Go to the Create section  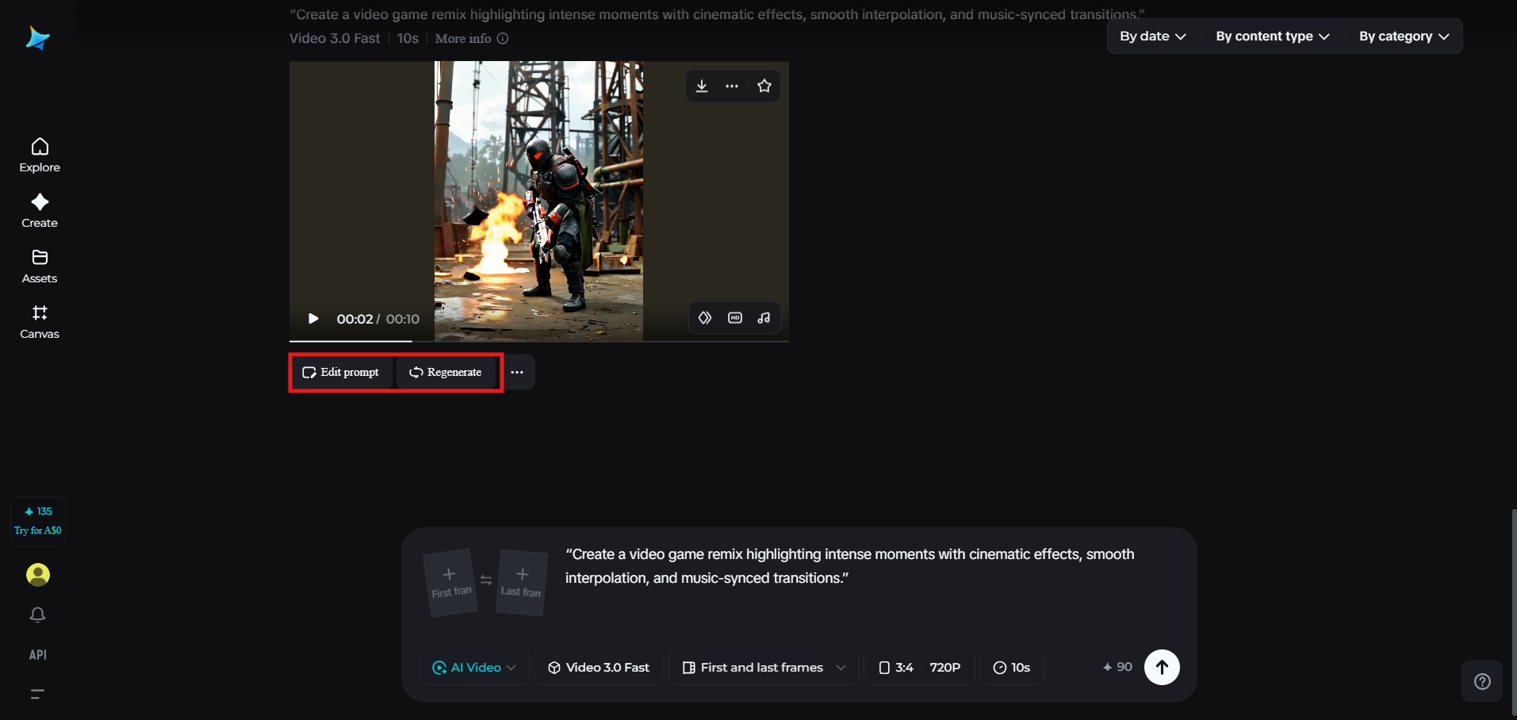tap(39, 210)
